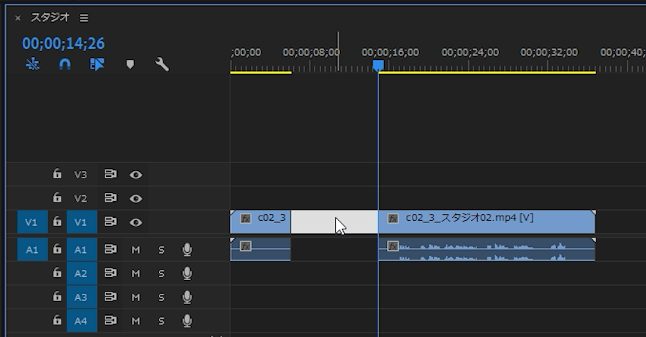Select clip c02_3_スタジオ02.mp4 [V]
This screenshot has width=646, height=337.
click(x=487, y=221)
